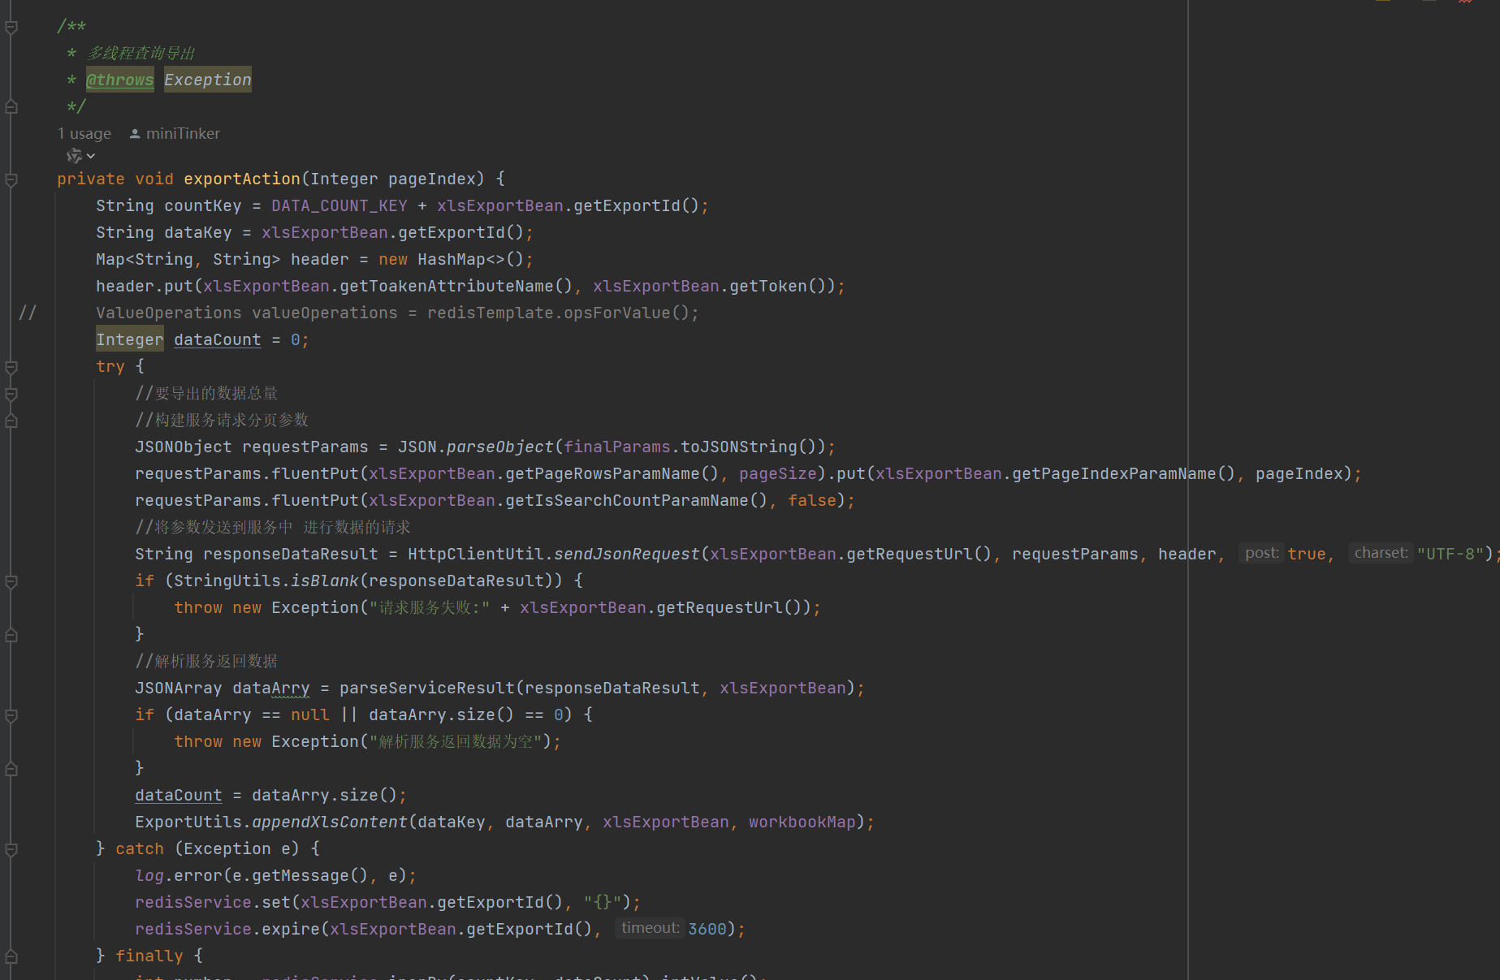
Task: Collapse the Javadoc block at the /** line
Action: (x=11, y=28)
